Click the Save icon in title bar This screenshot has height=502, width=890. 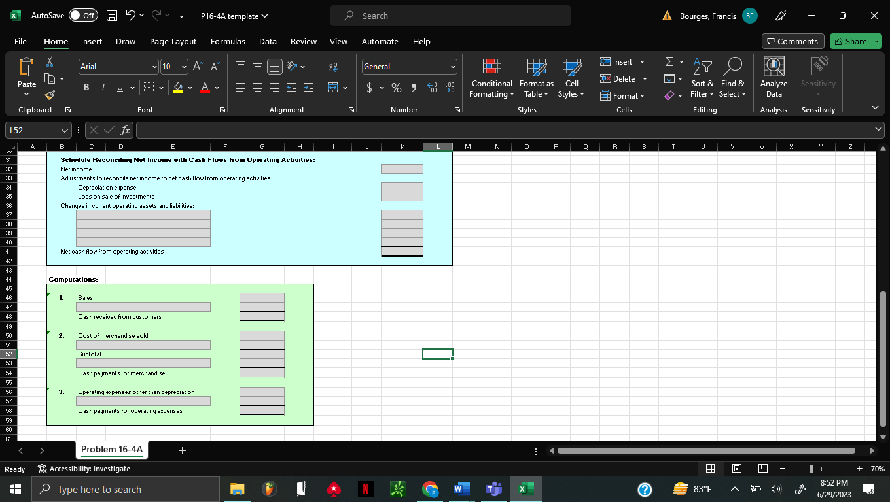(112, 16)
